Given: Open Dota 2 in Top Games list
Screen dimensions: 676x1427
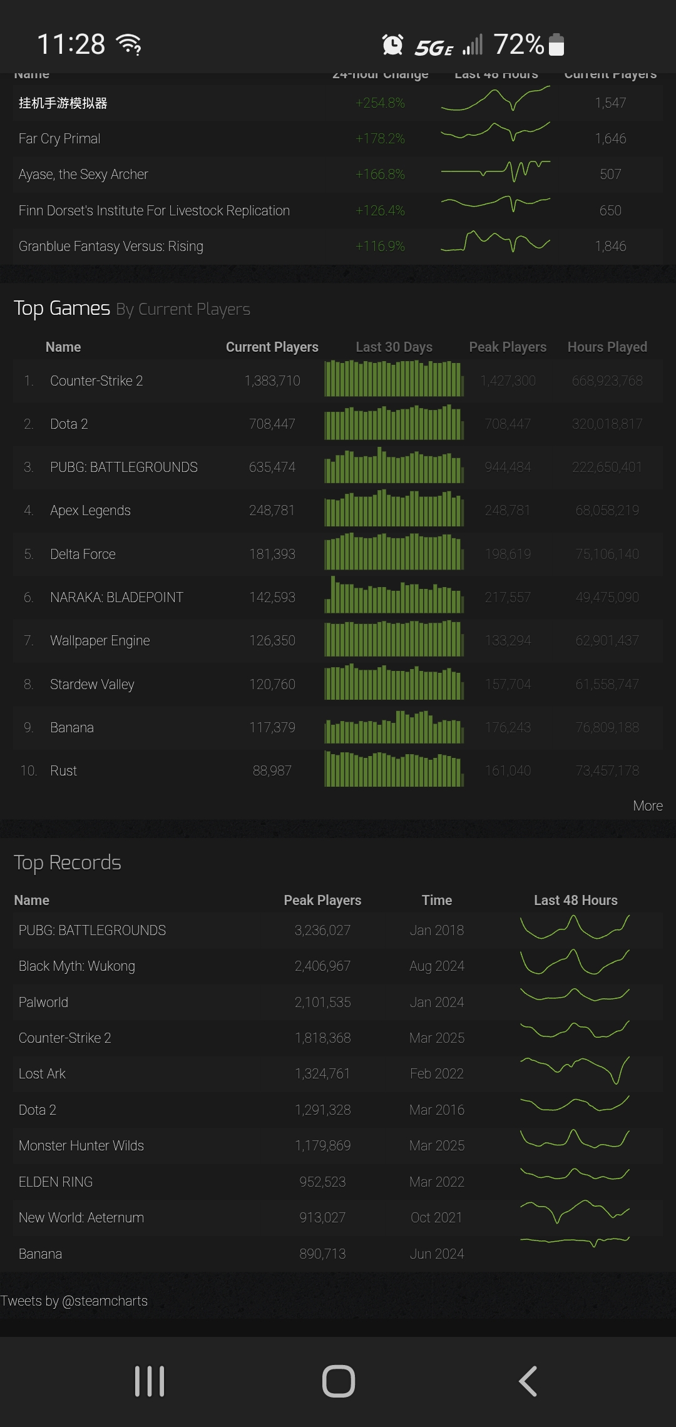Looking at the screenshot, I should click(x=69, y=424).
